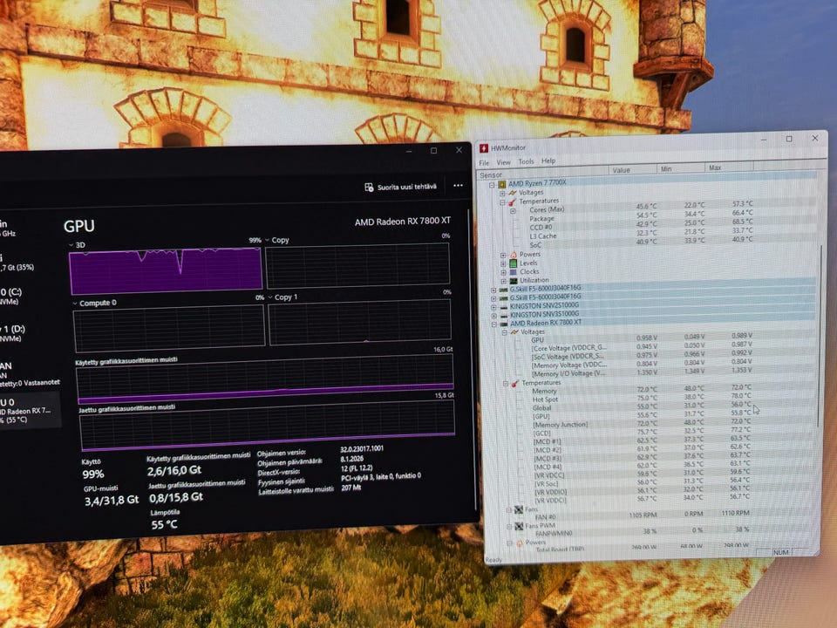Collapse the AMD Ryzen 7 7700X tree node
This screenshot has height=628, width=837.
(x=492, y=185)
